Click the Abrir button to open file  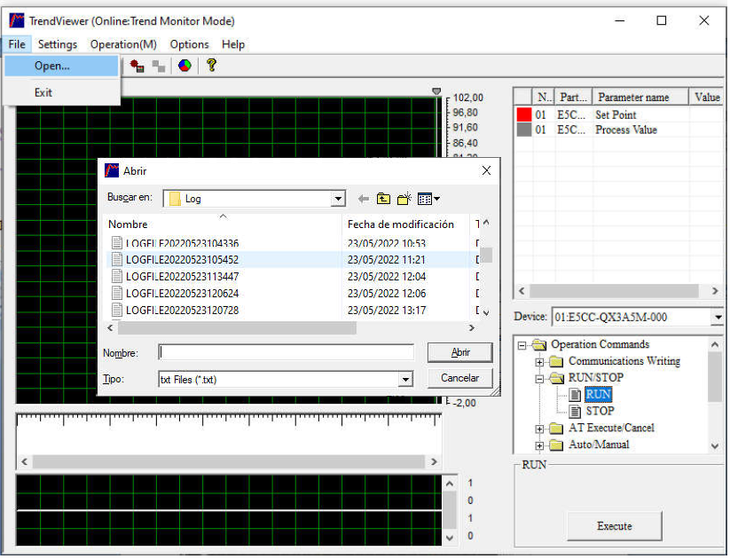coord(460,352)
